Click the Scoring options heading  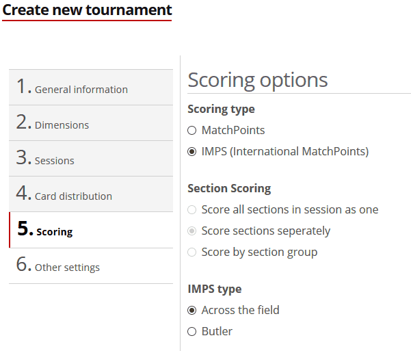tap(258, 79)
